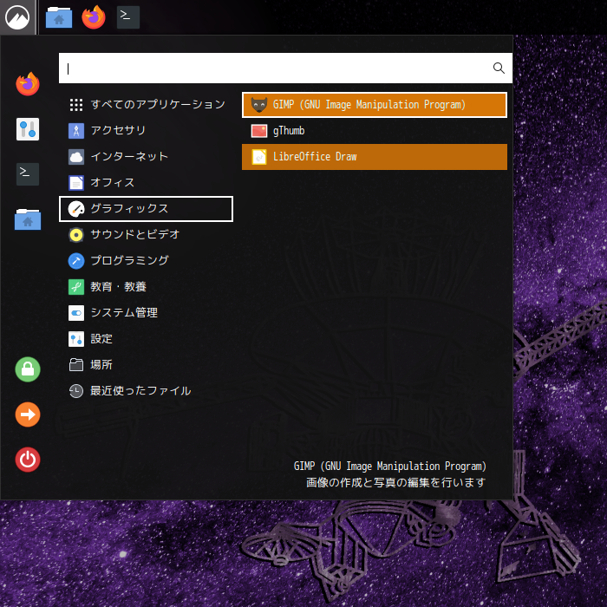The height and width of the screenshot is (607, 607).
Task: Click the アクセサリ compass icon
Action: click(x=76, y=131)
